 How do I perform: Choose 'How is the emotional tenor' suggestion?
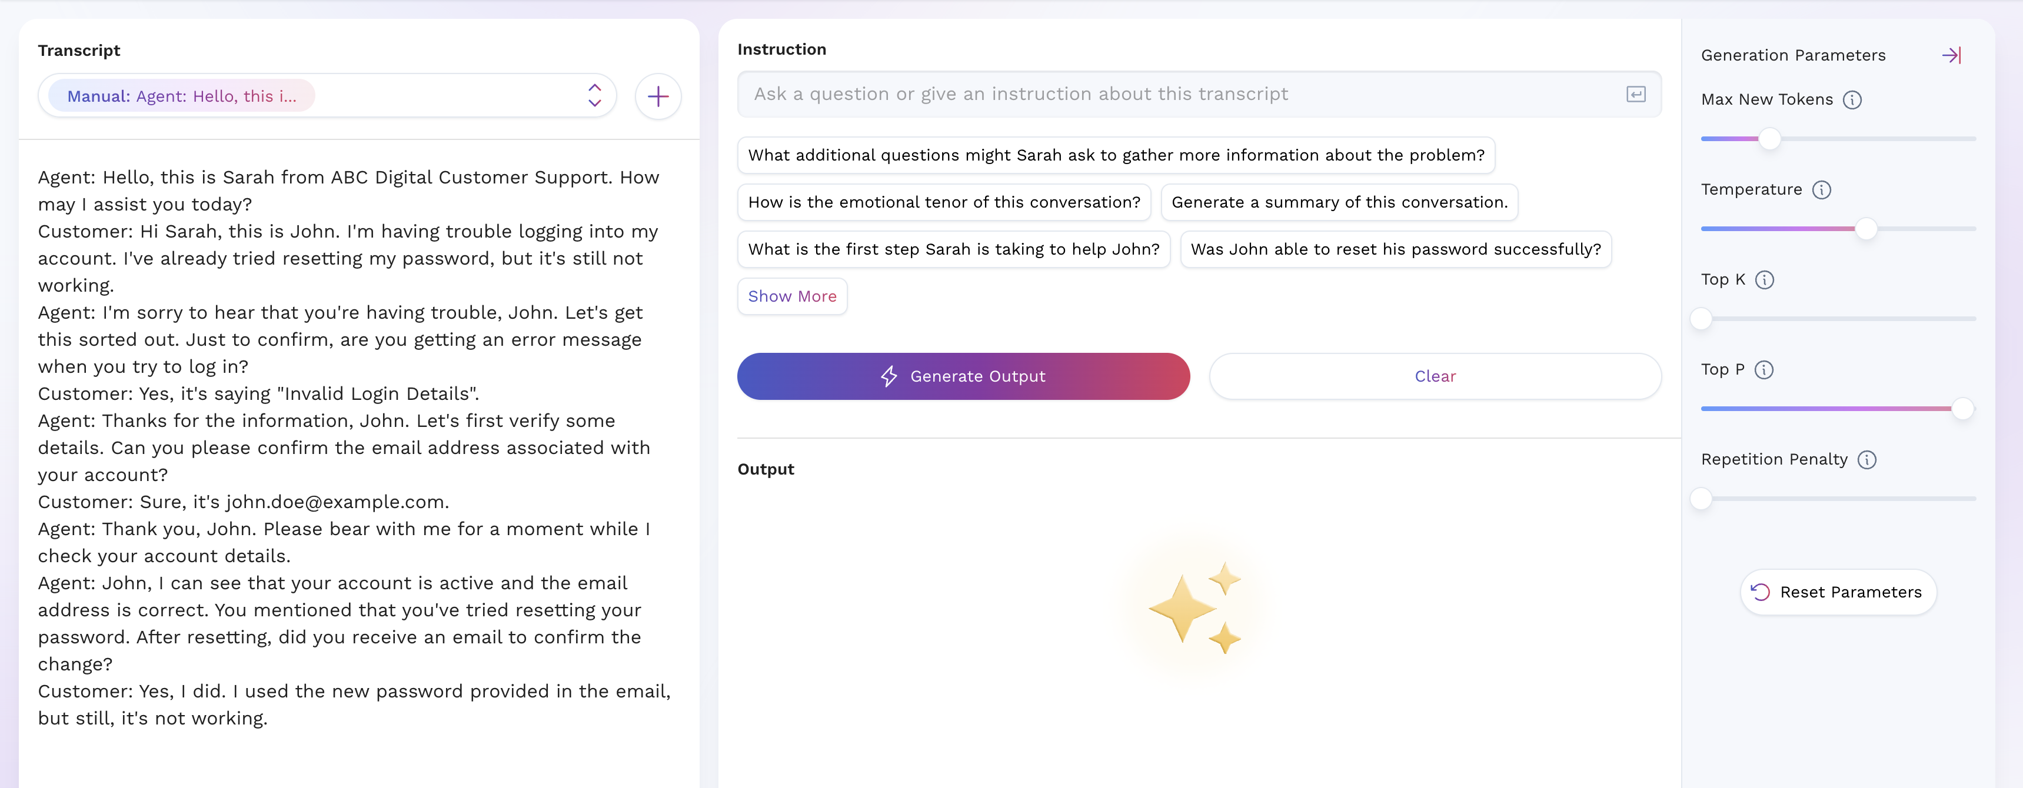pyautogui.click(x=943, y=202)
